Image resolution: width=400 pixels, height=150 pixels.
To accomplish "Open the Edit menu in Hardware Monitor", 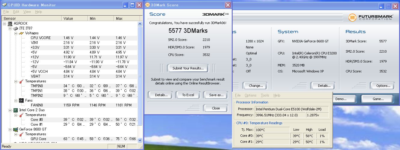I will [x=16, y=12].
